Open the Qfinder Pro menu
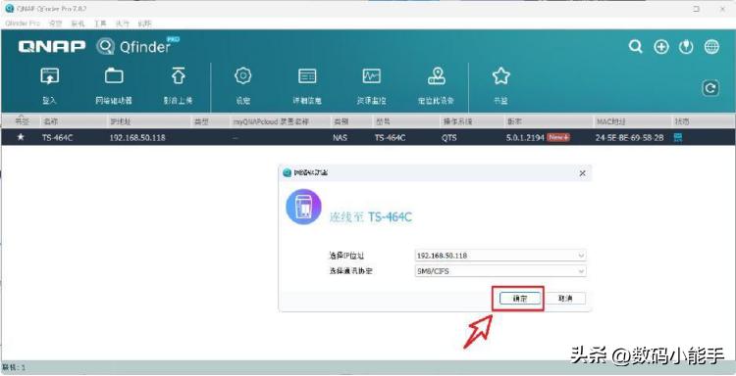This screenshot has width=736, height=376. click(x=22, y=23)
